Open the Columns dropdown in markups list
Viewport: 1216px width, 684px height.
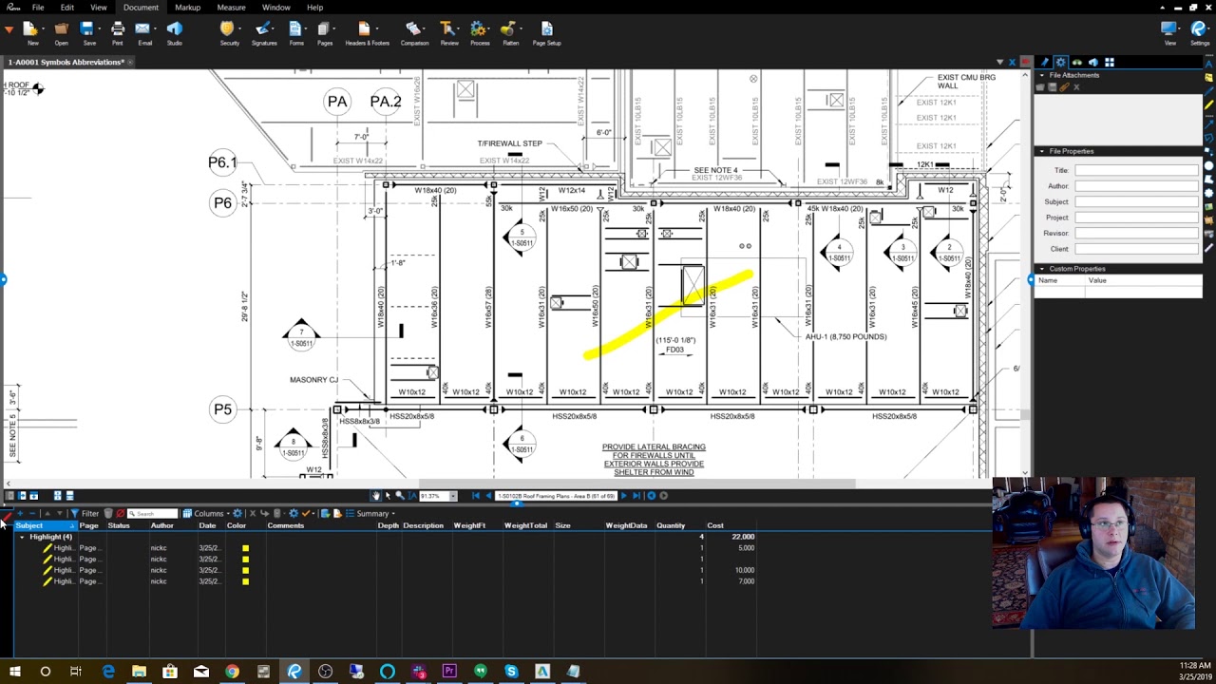click(207, 513)
